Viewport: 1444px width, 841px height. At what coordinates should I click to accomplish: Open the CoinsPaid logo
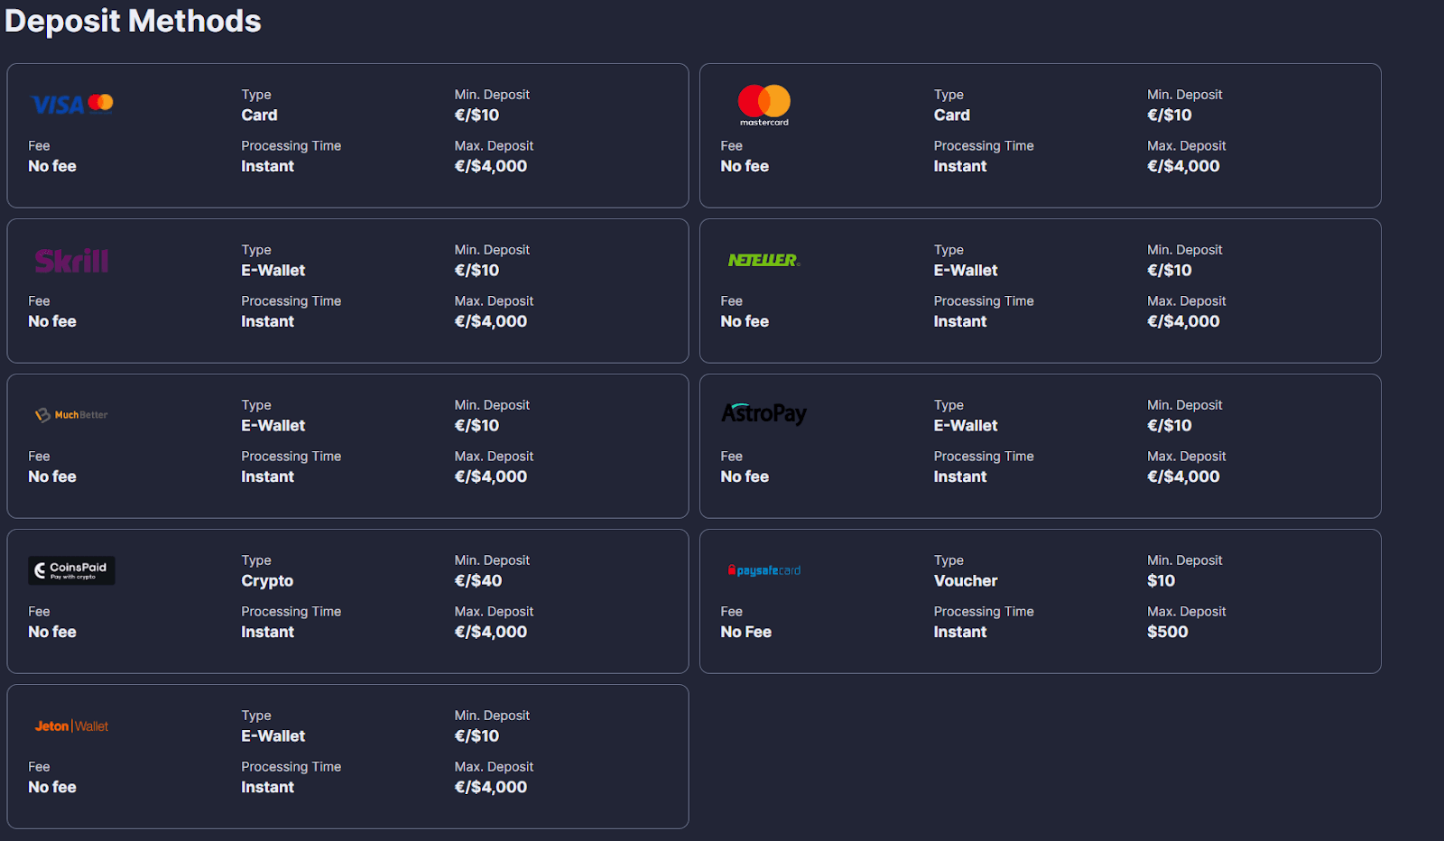click(71, 570)
